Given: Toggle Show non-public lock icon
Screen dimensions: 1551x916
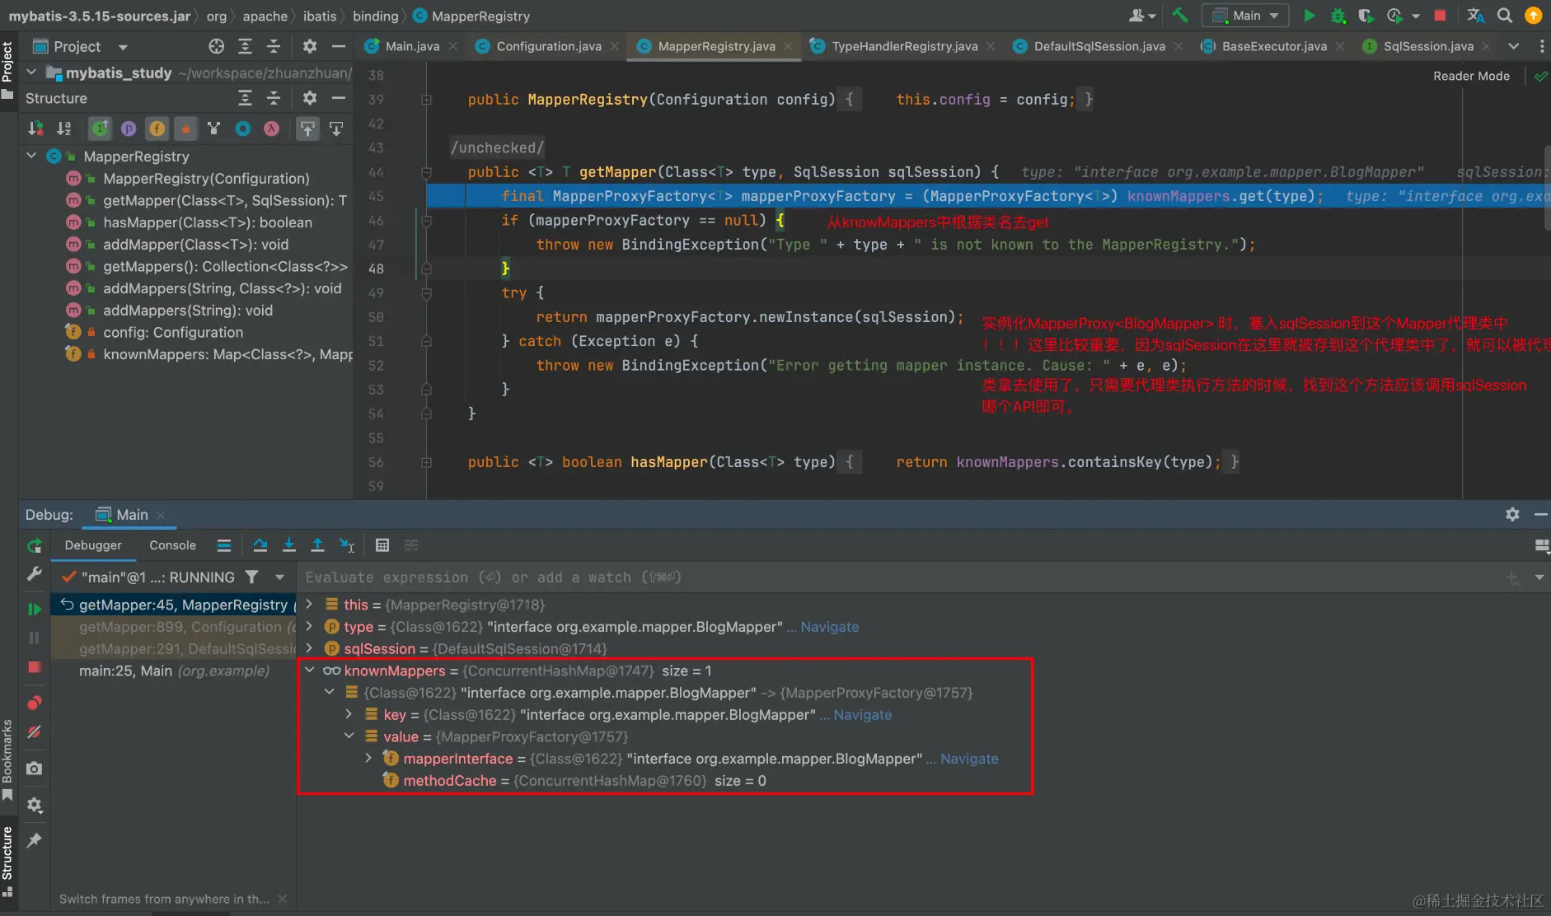Looking at the screenshot, I should (x=185, y=129).
